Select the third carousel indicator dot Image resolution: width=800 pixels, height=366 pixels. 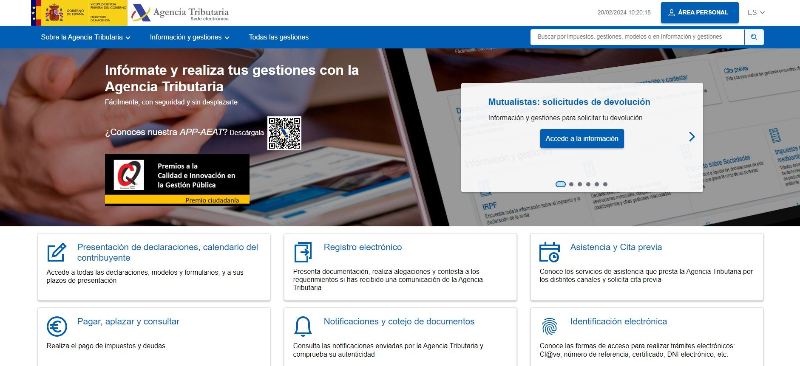coord(580,184)
